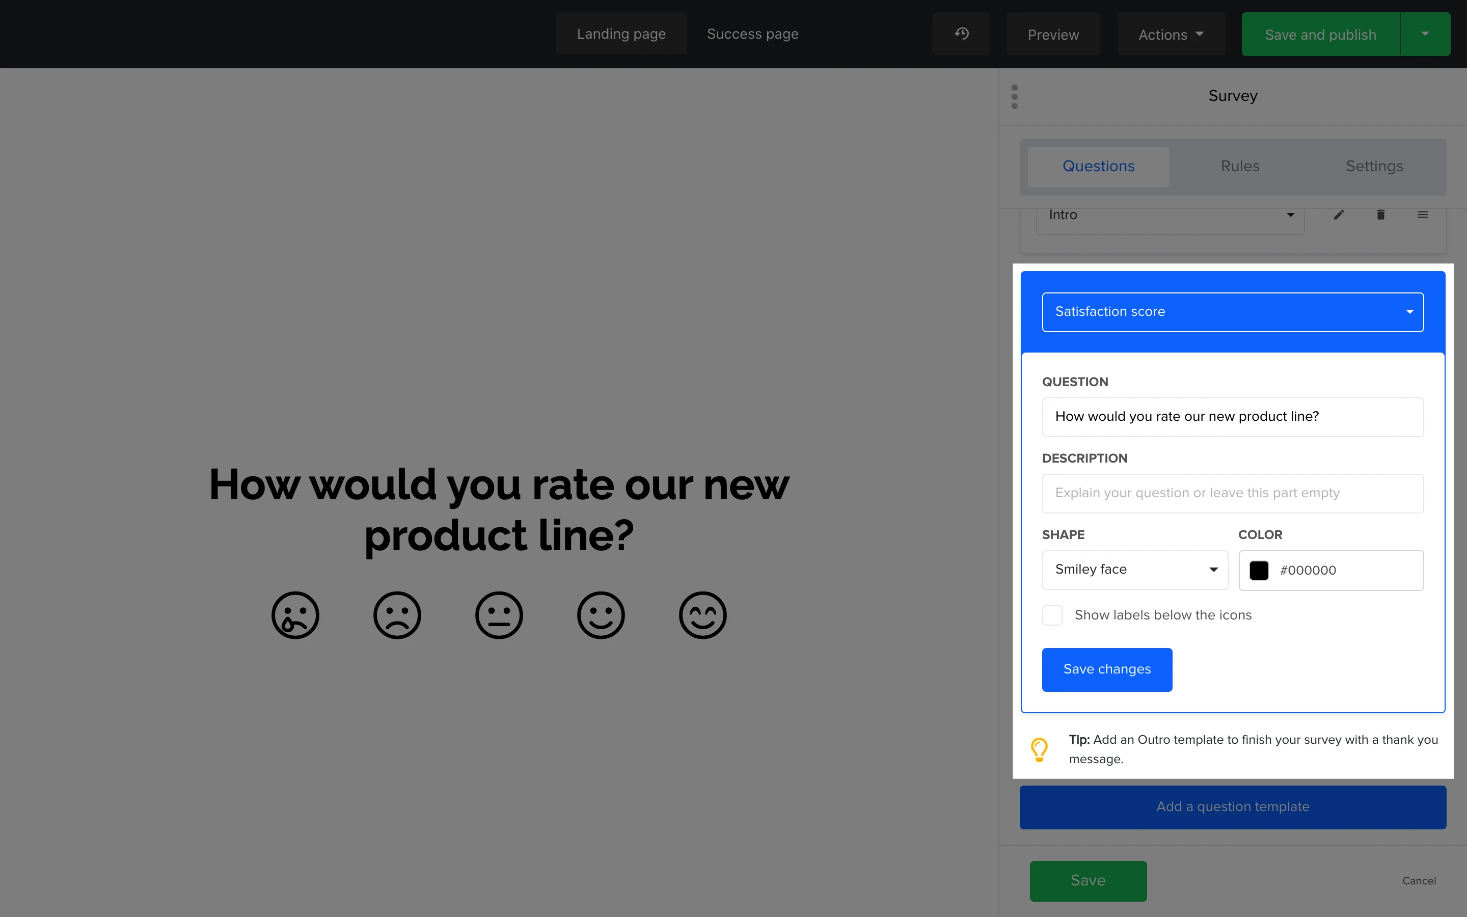
Task: Select the happiest grinning face icon
Action: pos(702,615)
